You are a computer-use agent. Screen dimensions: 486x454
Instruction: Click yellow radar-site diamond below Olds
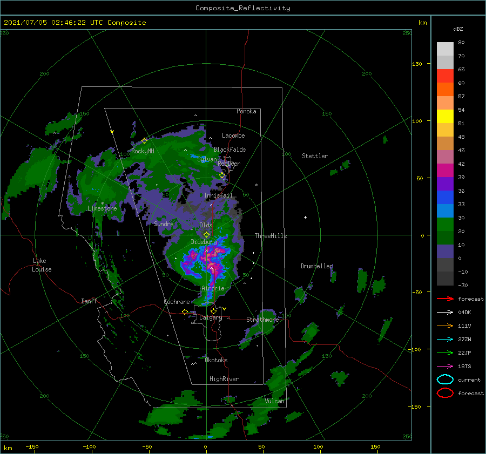click(206, 235)
